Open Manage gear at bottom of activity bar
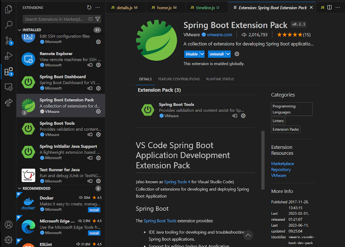 tap(9, 240)
